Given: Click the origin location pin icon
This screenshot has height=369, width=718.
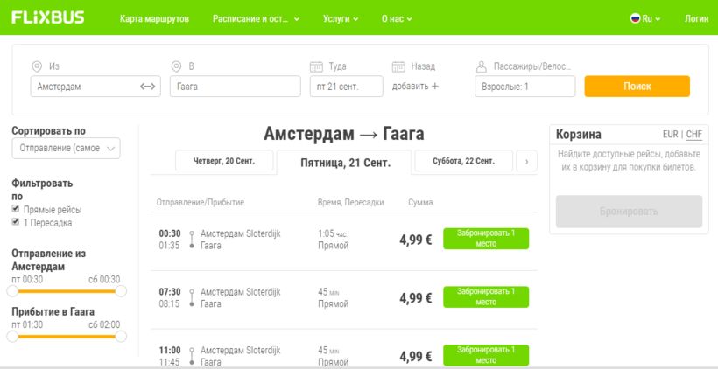Looking at the screenshot, I should [x=37, y=66].
